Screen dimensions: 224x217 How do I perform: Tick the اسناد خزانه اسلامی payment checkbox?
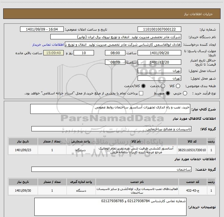(x=141, y=93)
